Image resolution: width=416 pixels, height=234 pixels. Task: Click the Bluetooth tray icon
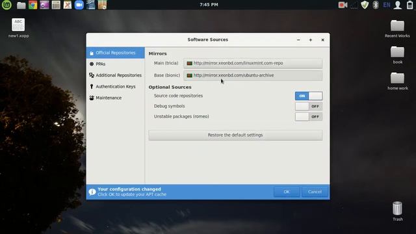click(x=376, y=5)
